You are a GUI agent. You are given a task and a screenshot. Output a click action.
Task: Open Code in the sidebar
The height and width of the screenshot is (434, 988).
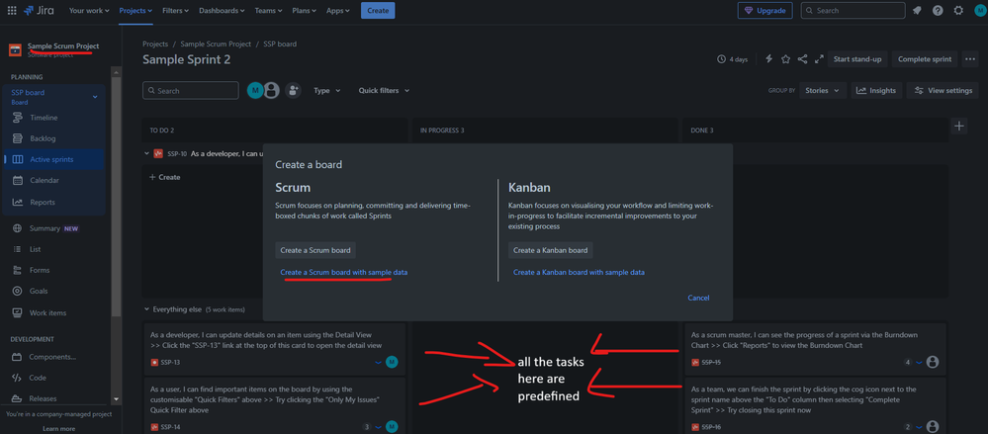pos(38,378)
